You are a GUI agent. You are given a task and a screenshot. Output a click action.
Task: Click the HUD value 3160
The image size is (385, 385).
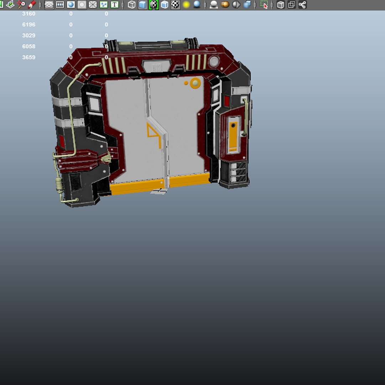coord(29,14)
